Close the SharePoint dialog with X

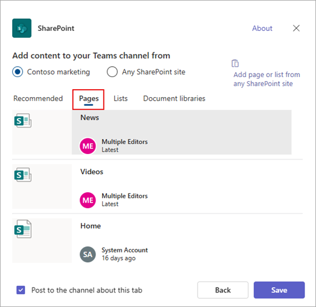click(296, 28)
